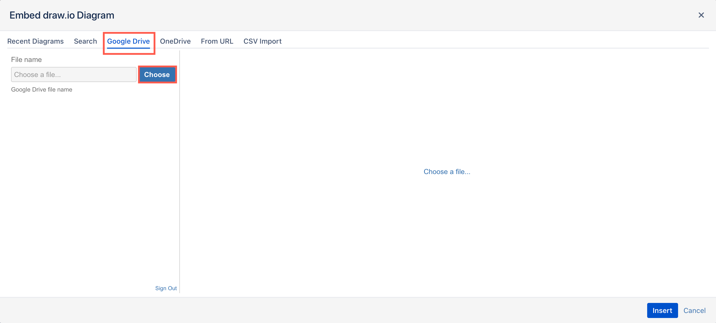Select the Google Drive tab

[129, 41]
